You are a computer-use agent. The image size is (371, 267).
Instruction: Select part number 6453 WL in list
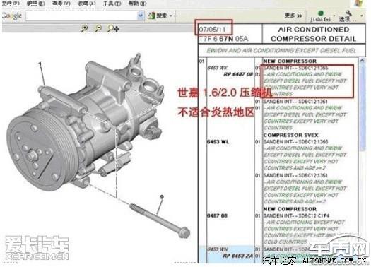tap(218, 142)
